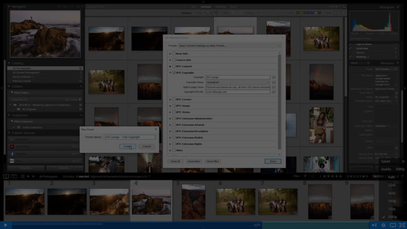407x229 pixels.
Task: Click the volume speaker icon in player bar
Action: coord(374,225)
